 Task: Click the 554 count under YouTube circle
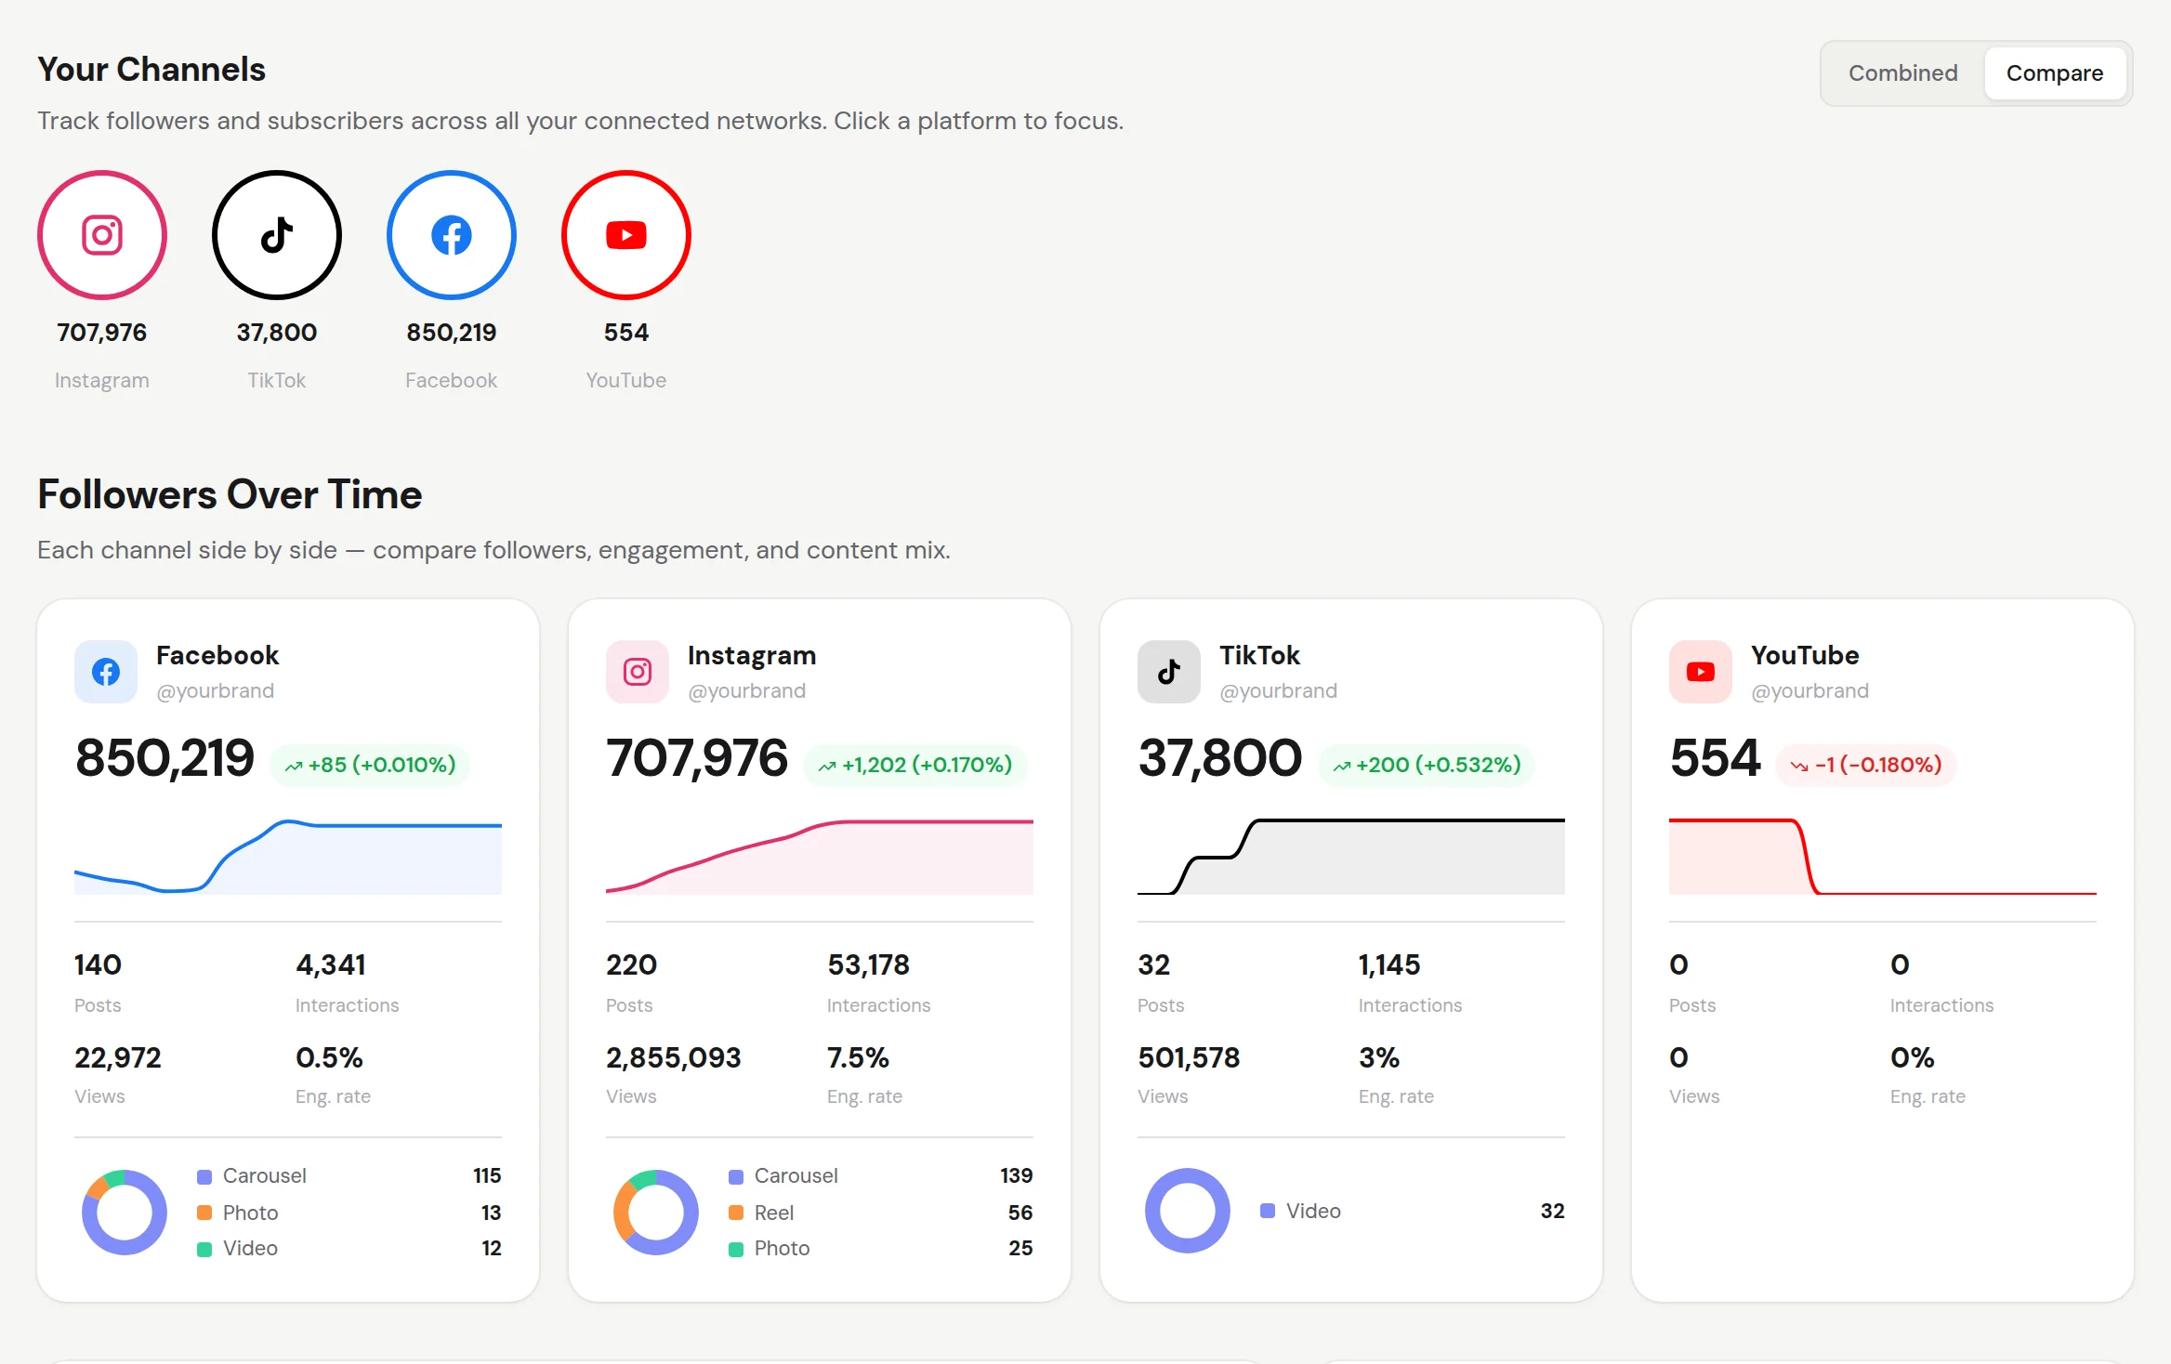[x=626, y=333]
